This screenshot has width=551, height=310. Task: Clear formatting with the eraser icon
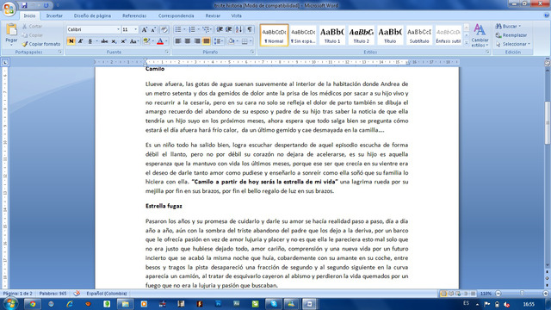pos(164,30)
